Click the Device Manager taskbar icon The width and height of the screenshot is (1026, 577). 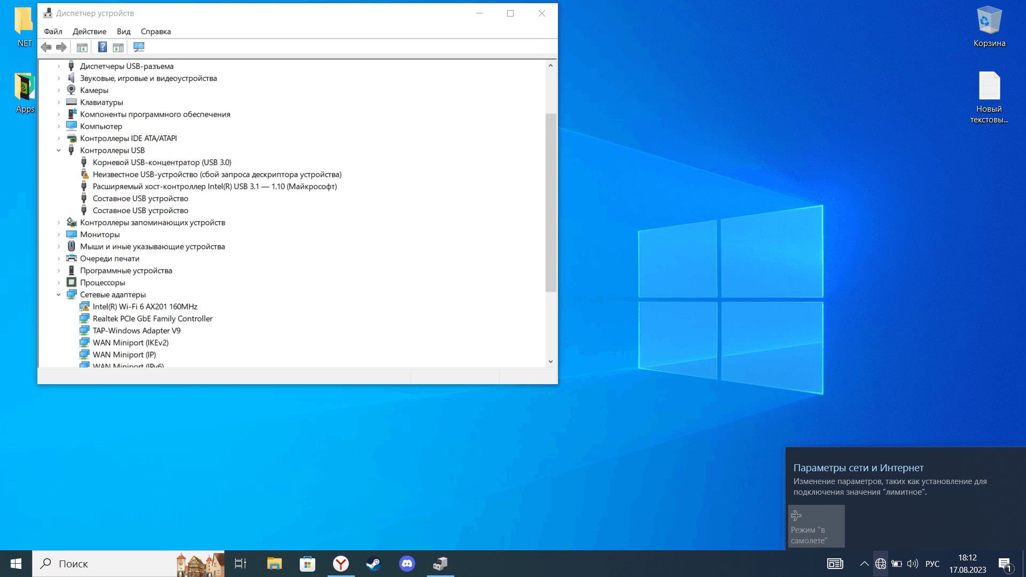[x=440, y=564]
